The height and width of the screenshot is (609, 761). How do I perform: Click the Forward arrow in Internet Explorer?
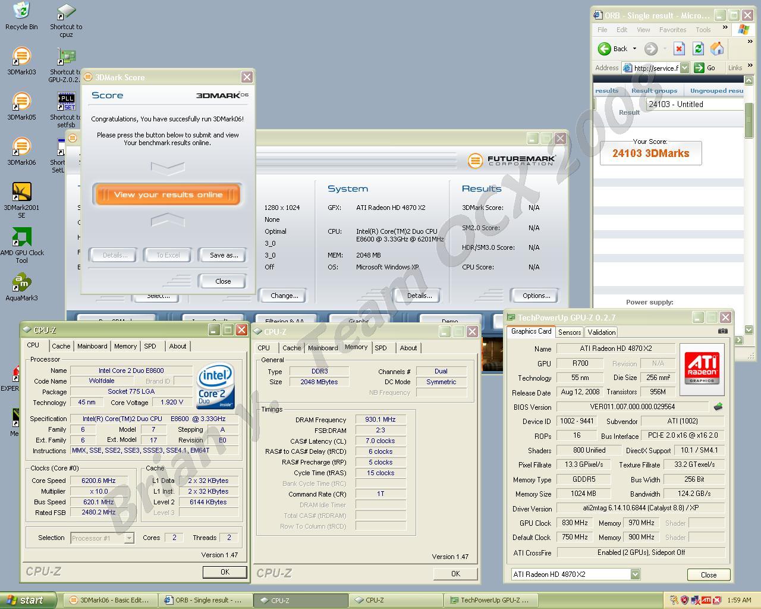click(x=651, y=49)
